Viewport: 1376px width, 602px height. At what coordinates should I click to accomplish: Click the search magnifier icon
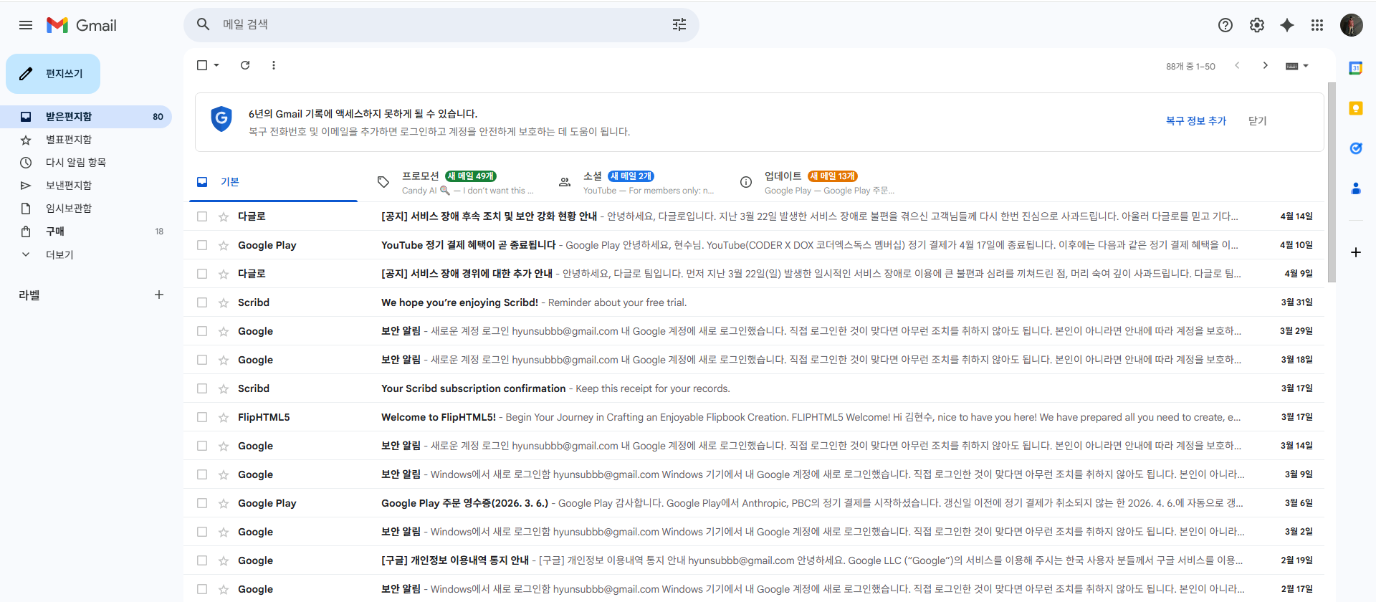tap(204, 24)
